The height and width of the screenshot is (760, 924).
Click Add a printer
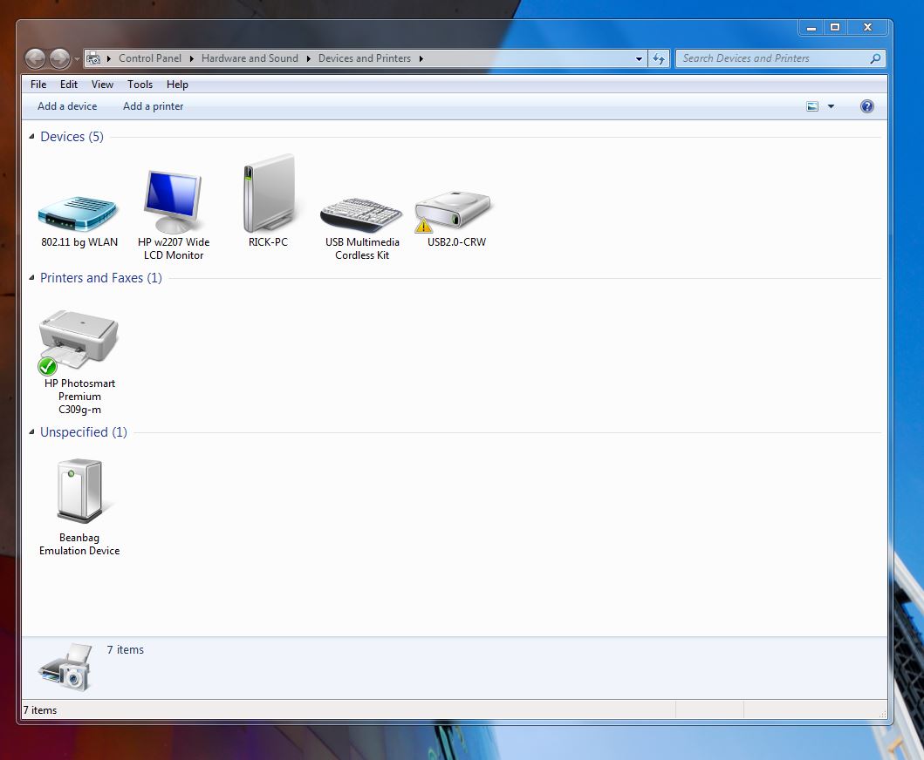coord(153,105)
